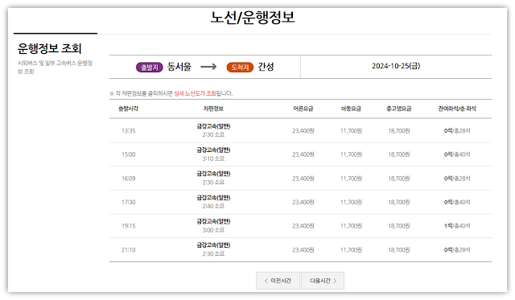Open the 21:10 bus row details
515x300 pixels.
click(x=300, y=250)
